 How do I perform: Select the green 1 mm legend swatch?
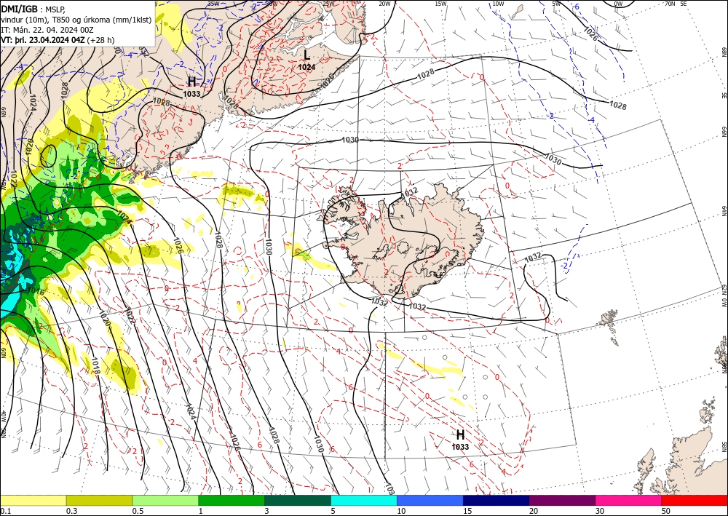tap(232, 501)
